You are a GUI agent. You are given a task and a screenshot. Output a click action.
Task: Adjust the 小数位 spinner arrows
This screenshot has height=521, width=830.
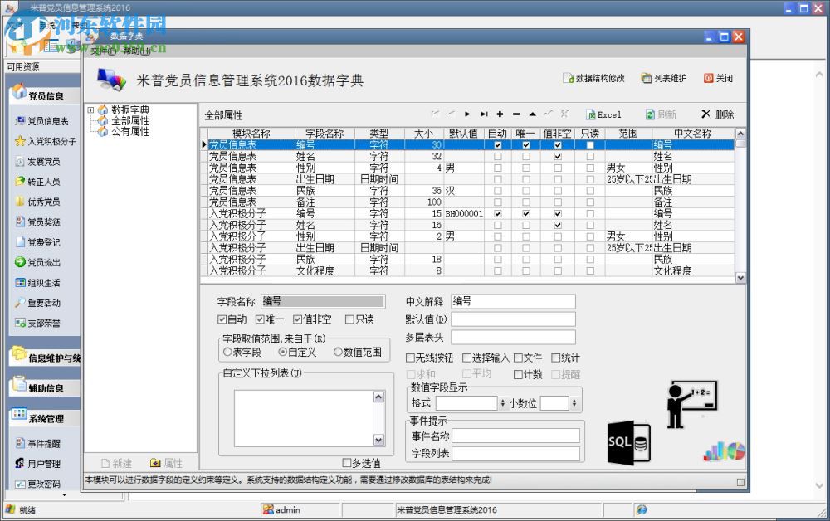click(574, 403)
